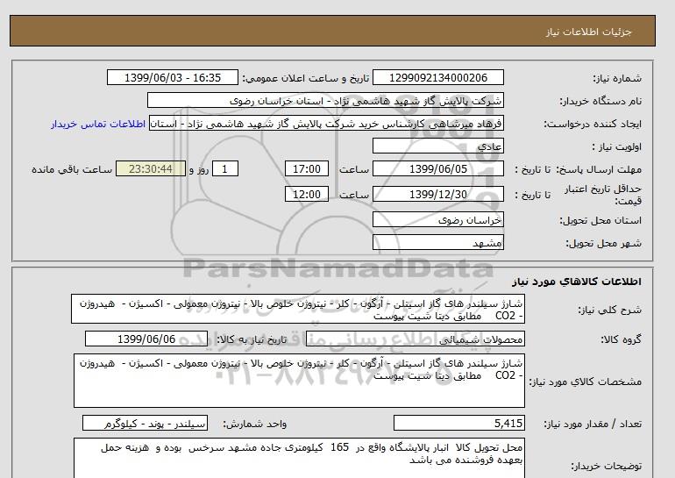Select the delivery city field مشهد
675x478 pixels.
pos(440,242)
